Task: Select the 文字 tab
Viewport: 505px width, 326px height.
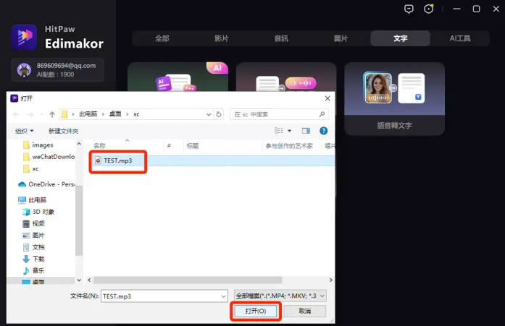Action: pyautogui.click(x=401, y=38)
